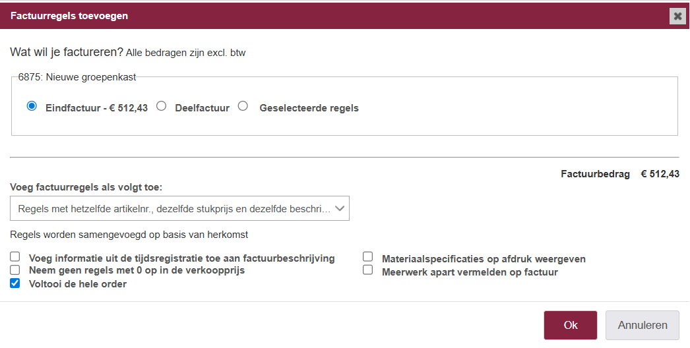This screenshot has width=690, height=348.
Task: Select the Eindfactuur radio button
Action: [32, 106]
